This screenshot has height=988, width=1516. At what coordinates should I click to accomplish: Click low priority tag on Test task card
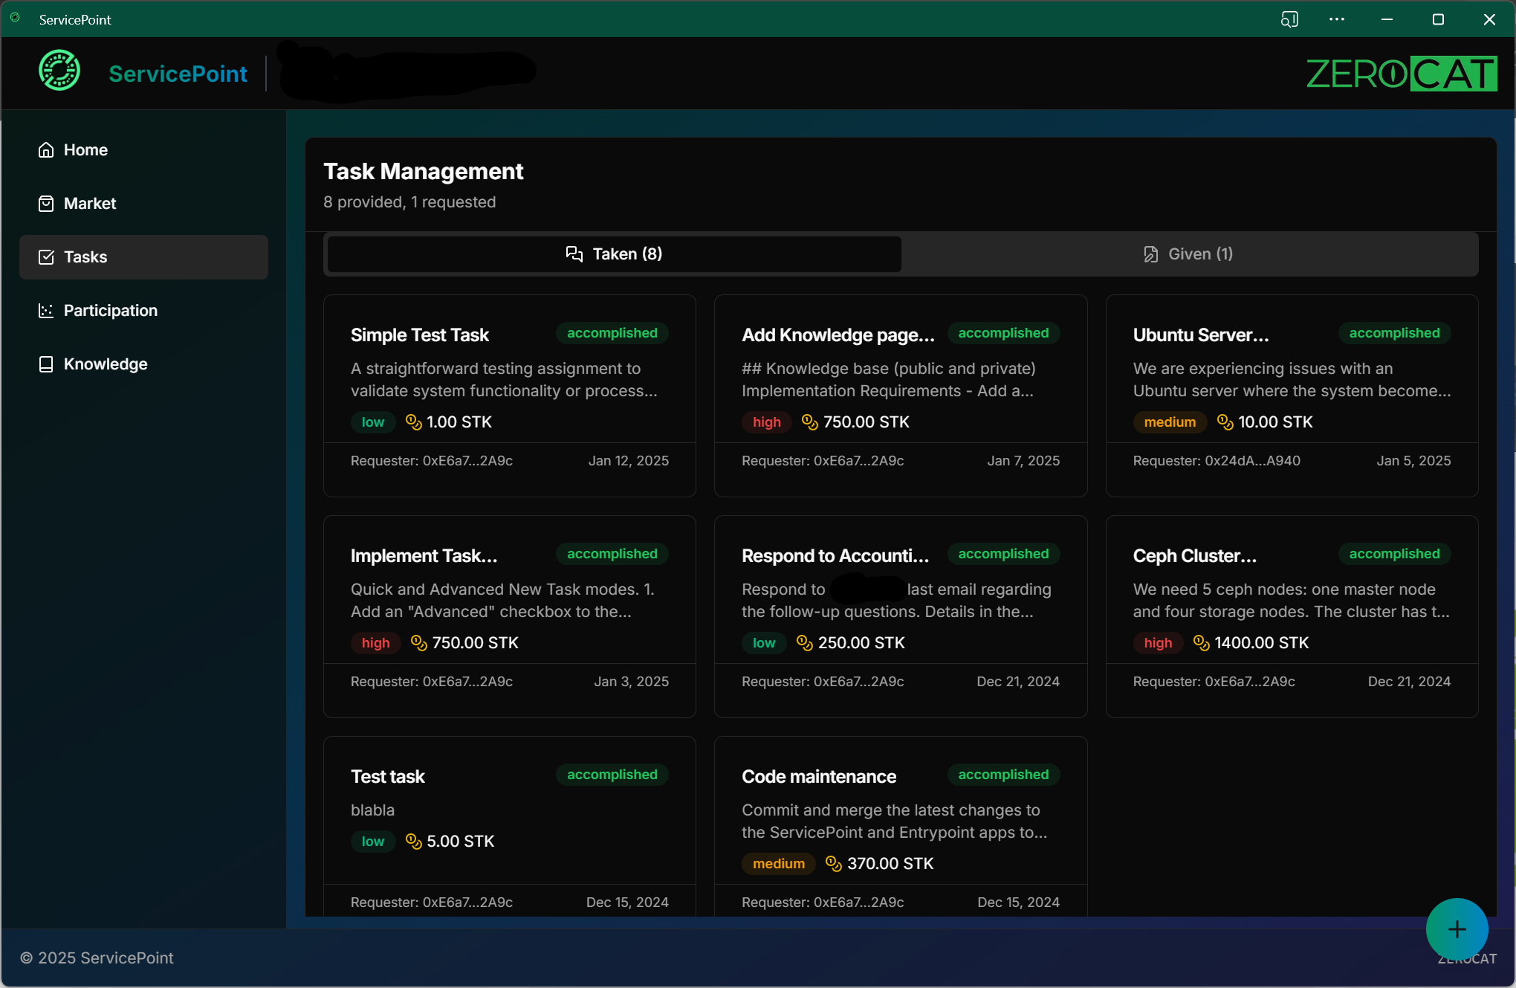coord(373,842)
